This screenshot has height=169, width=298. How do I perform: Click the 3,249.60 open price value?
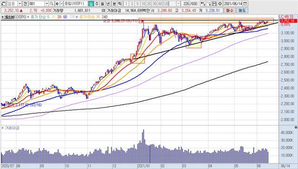pos(164,11)
